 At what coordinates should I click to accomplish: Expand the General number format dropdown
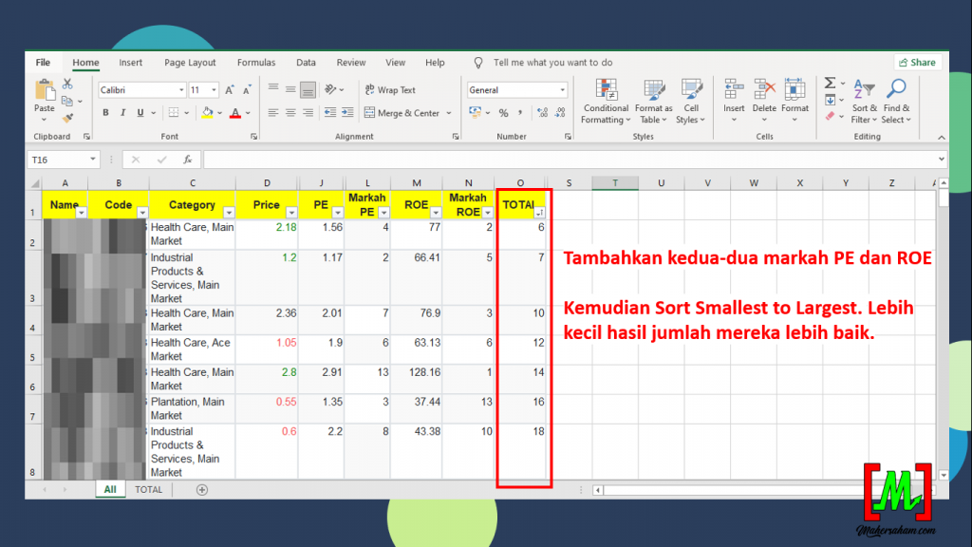pos(562,90)
